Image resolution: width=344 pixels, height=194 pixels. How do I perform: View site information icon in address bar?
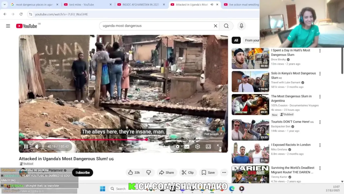[x=30, y=14]
